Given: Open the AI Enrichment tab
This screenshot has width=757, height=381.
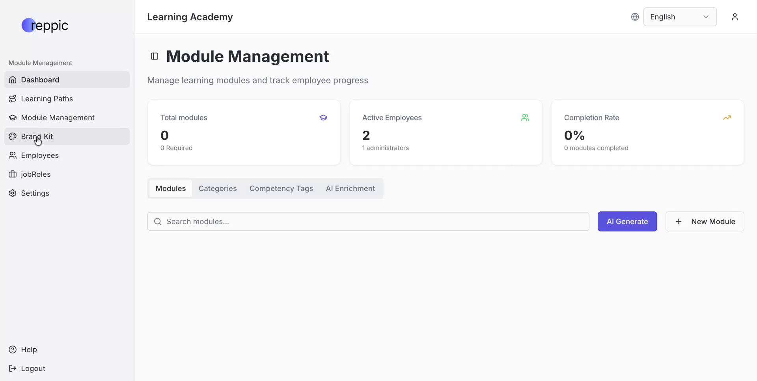Looking at the screenshot, I should click(x=350, y=189).
